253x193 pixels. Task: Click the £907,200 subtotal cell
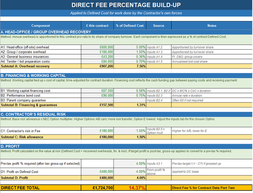pyautogui.click(x=97, y=66)
